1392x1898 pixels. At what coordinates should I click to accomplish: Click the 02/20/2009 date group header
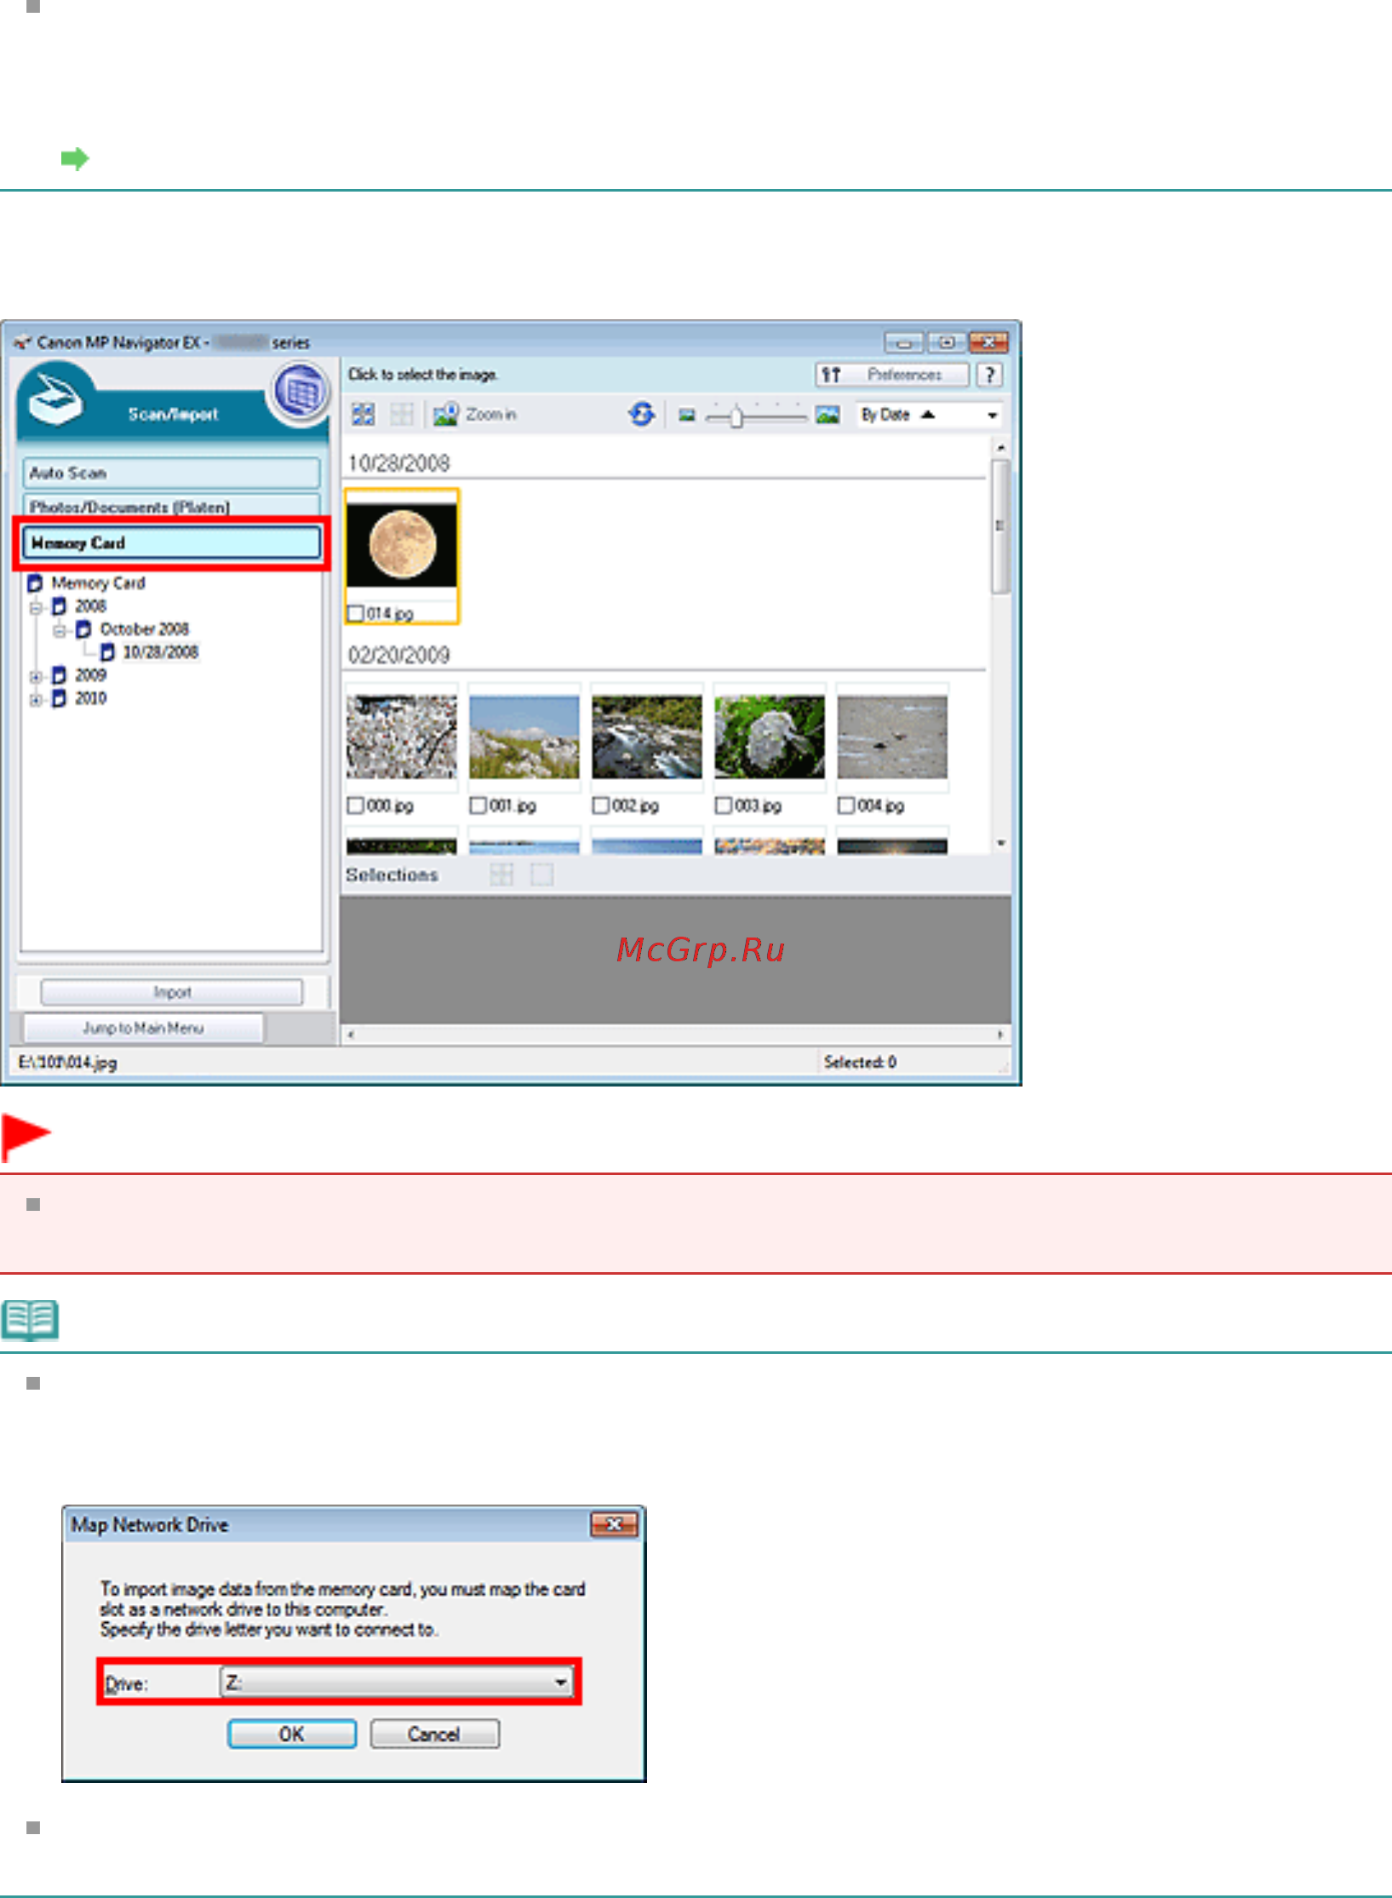click(x=398, y=655)
